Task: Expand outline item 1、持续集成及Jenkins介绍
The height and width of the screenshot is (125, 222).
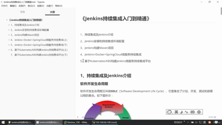Action: (9, 25)
